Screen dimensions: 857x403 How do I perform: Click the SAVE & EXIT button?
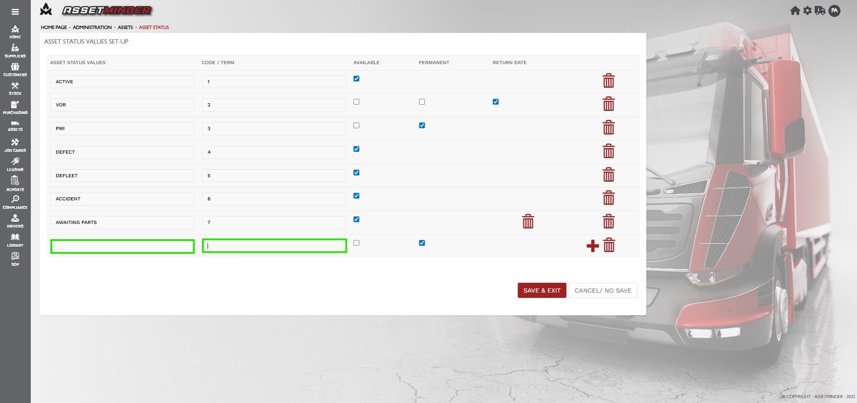click(542, 290)
